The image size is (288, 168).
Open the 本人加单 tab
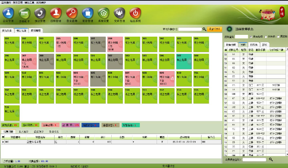coord(24,131)
